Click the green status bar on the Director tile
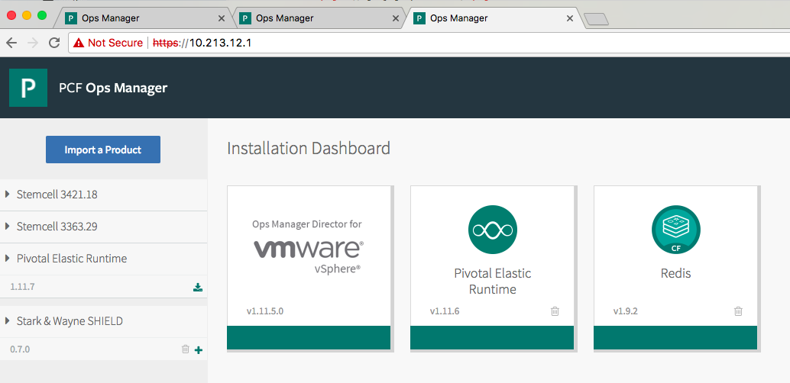Viewport: 790px width, 383px height. click(x=309, y=337)
